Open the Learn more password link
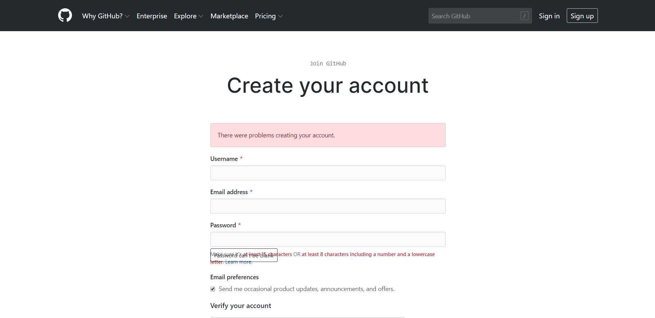The height and width of the screenshot is (318, 655). tap(239, 262)
